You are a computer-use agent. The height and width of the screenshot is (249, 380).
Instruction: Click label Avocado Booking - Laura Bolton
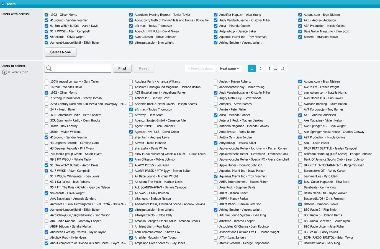(325, 104)
